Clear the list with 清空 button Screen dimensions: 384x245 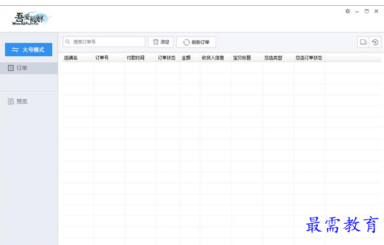[161, 42]
